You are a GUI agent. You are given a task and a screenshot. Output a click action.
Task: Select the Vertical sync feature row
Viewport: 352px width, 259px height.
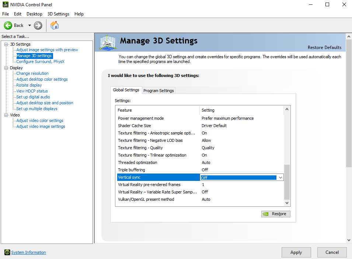(x=158, y=177)
